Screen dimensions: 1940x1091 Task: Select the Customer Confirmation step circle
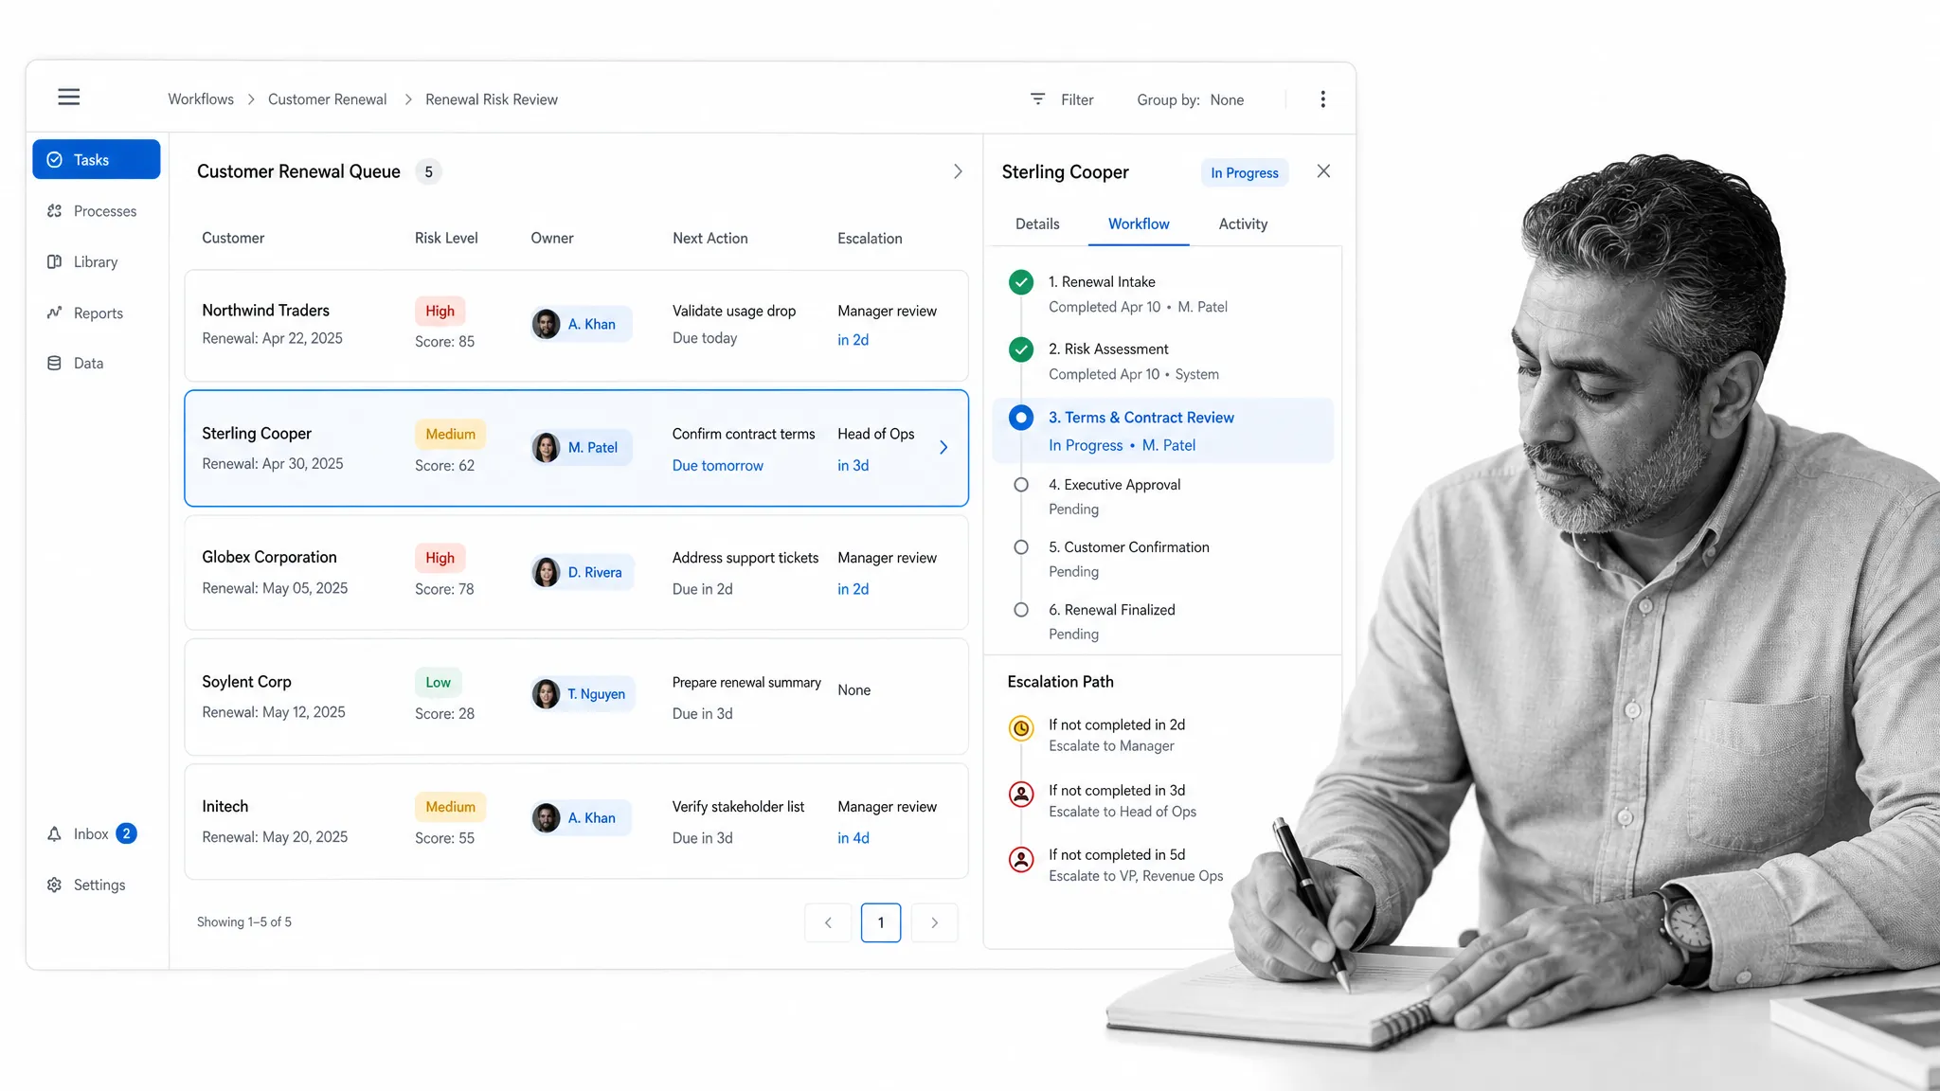pyautogui.click(x=1021, y=547)
